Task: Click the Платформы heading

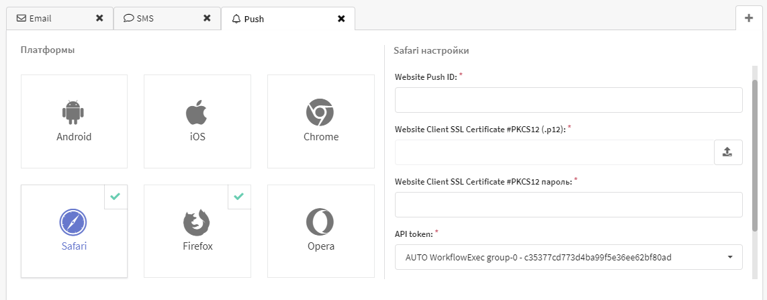Action: [48, 50]
